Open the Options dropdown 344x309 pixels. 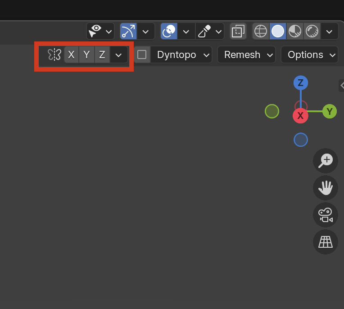pyautogui.click(x=309, y=55)
